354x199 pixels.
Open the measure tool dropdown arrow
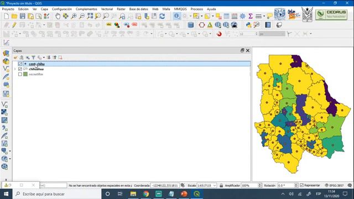point(264,16)
